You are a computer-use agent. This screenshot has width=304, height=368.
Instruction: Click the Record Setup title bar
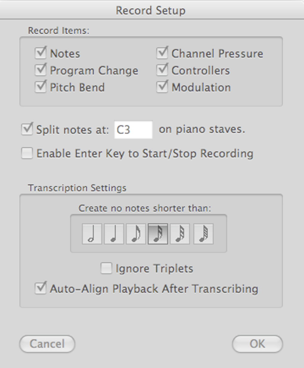[151, 10]
